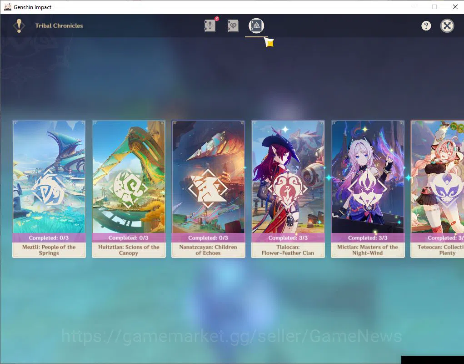Open the Teteocan: Collective of Plenty card
This screenshot has width=464, height=364.
point(437,189)
